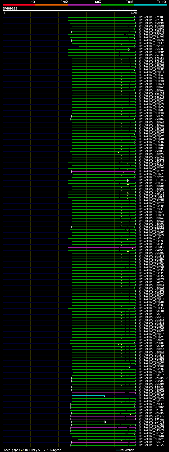Screen dimensions: 169x452
Task: Select the UniRef100_Q9M725 entry
Action: 152,340
